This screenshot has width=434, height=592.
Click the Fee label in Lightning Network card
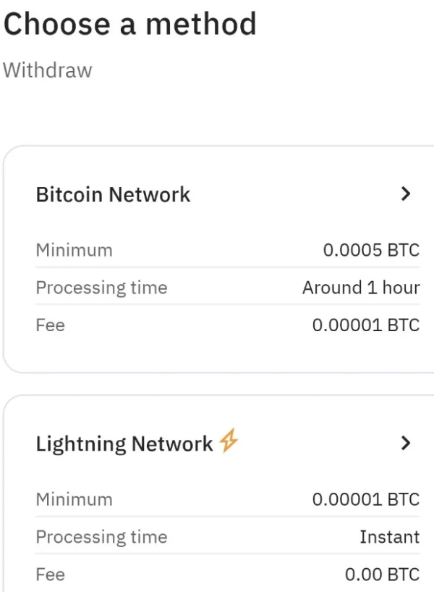click(51, 575)
